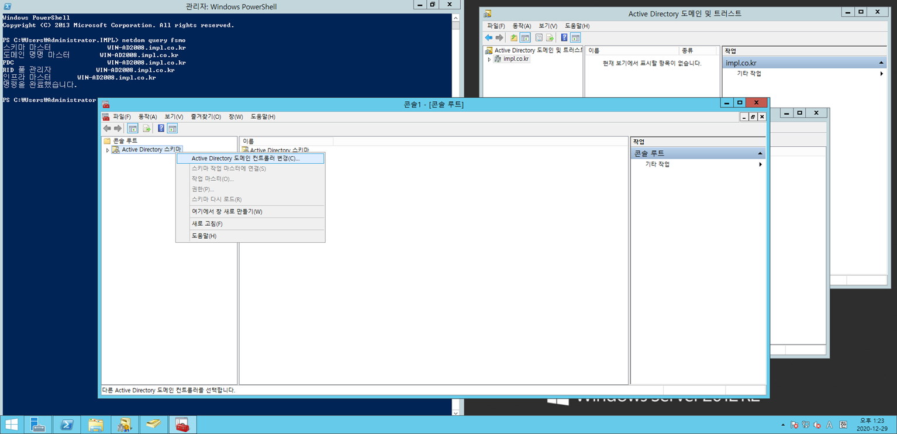897x434 pixels.
Task: Click input mode A indicator in tray
Action: pos(829,425)
